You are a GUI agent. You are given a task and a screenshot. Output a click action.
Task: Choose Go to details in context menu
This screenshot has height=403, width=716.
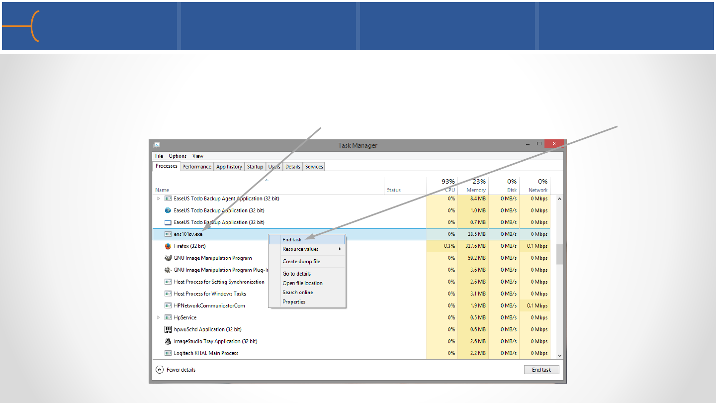coord(307,274)
